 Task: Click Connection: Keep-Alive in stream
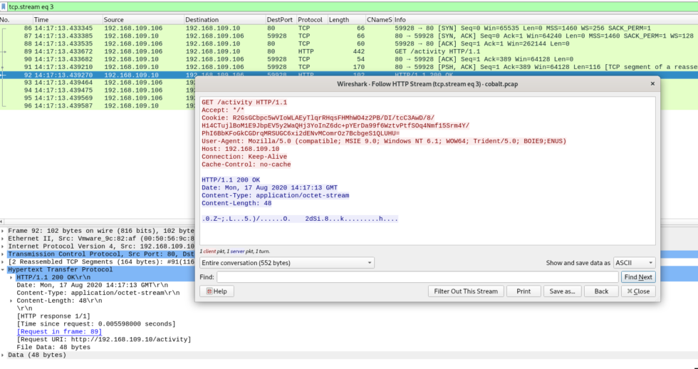click(x=244, y=157)
